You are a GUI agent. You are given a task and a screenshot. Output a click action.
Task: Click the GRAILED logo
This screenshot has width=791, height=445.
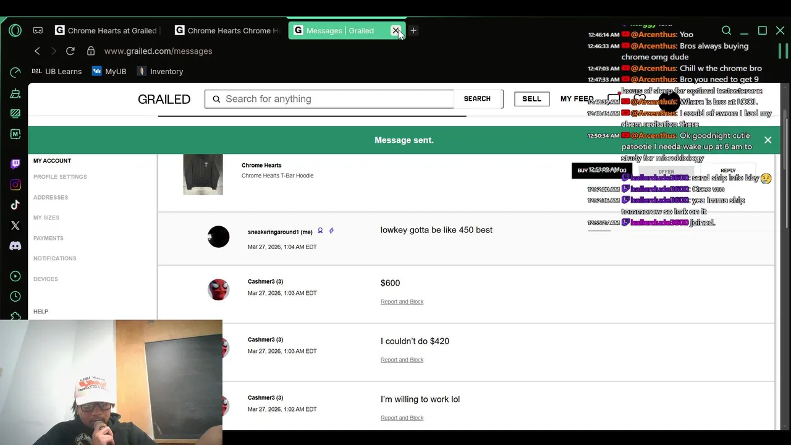point(164,99)
